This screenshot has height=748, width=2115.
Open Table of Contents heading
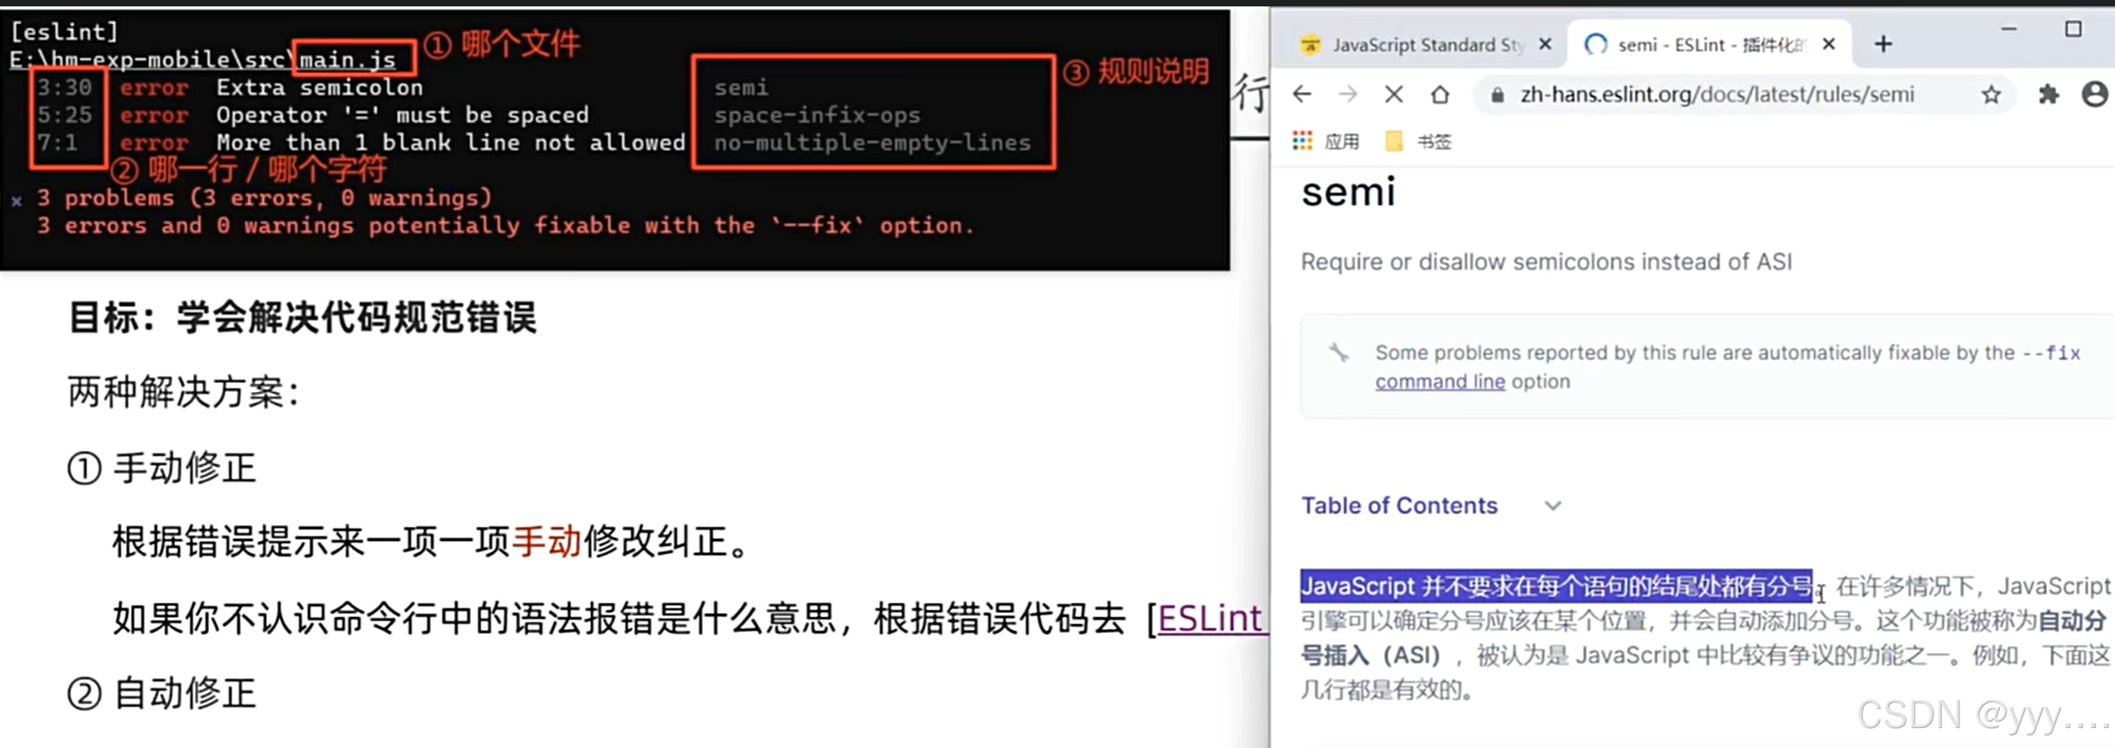point(1399,505)
